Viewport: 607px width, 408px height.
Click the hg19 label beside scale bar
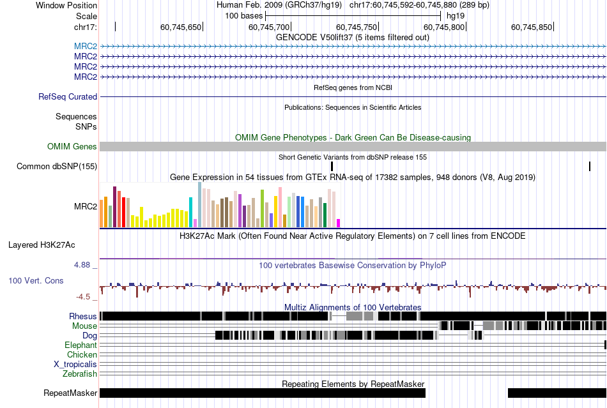(455, 16)
